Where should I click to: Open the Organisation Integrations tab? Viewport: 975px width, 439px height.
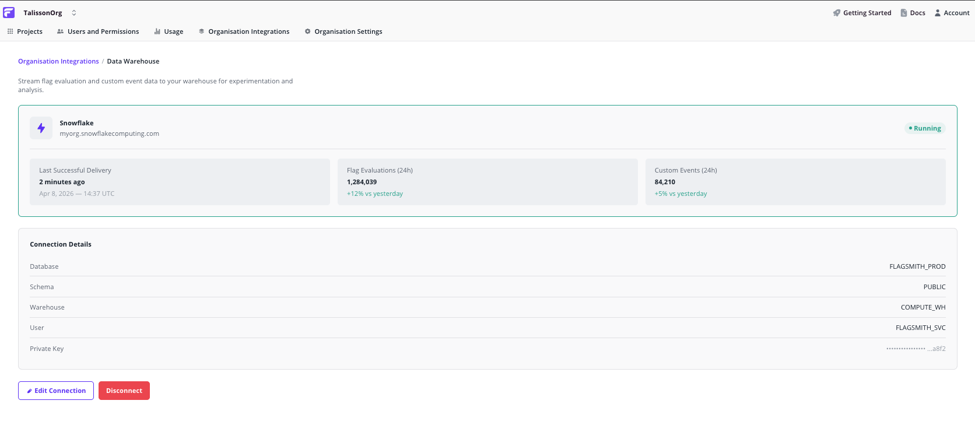pos(249,31)
